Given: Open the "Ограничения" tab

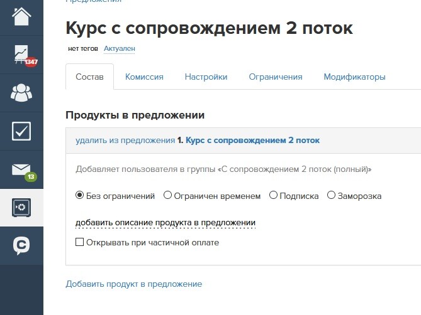Looking at the screenshot, I should pos(275,77).
